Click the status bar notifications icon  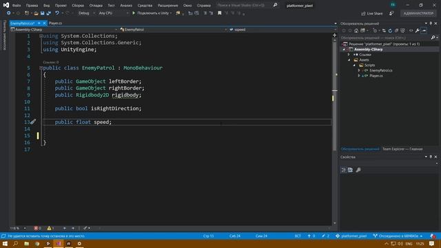point(433,236)
